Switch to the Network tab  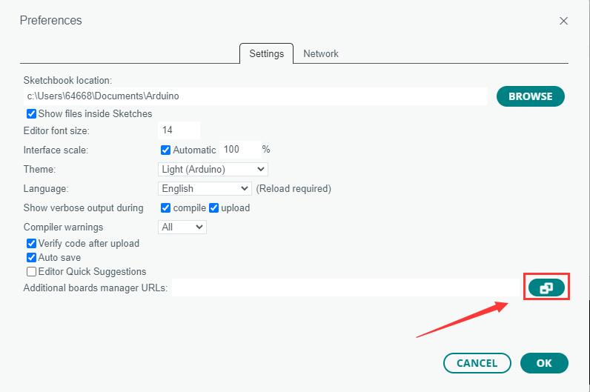click(321, 54)
